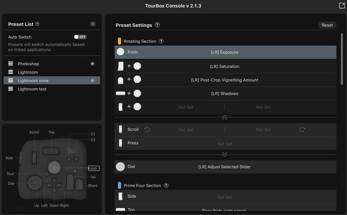Click the dial wheel on device image
Viewport: 347px width, 215px height.
[35, 183]
